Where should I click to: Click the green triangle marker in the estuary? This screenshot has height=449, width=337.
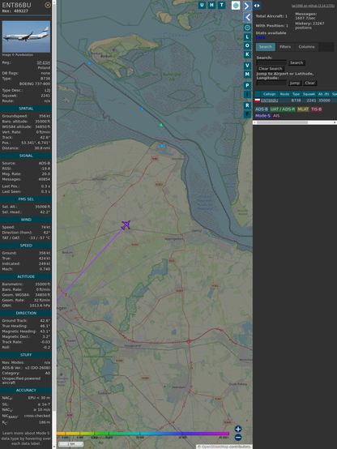161,125
